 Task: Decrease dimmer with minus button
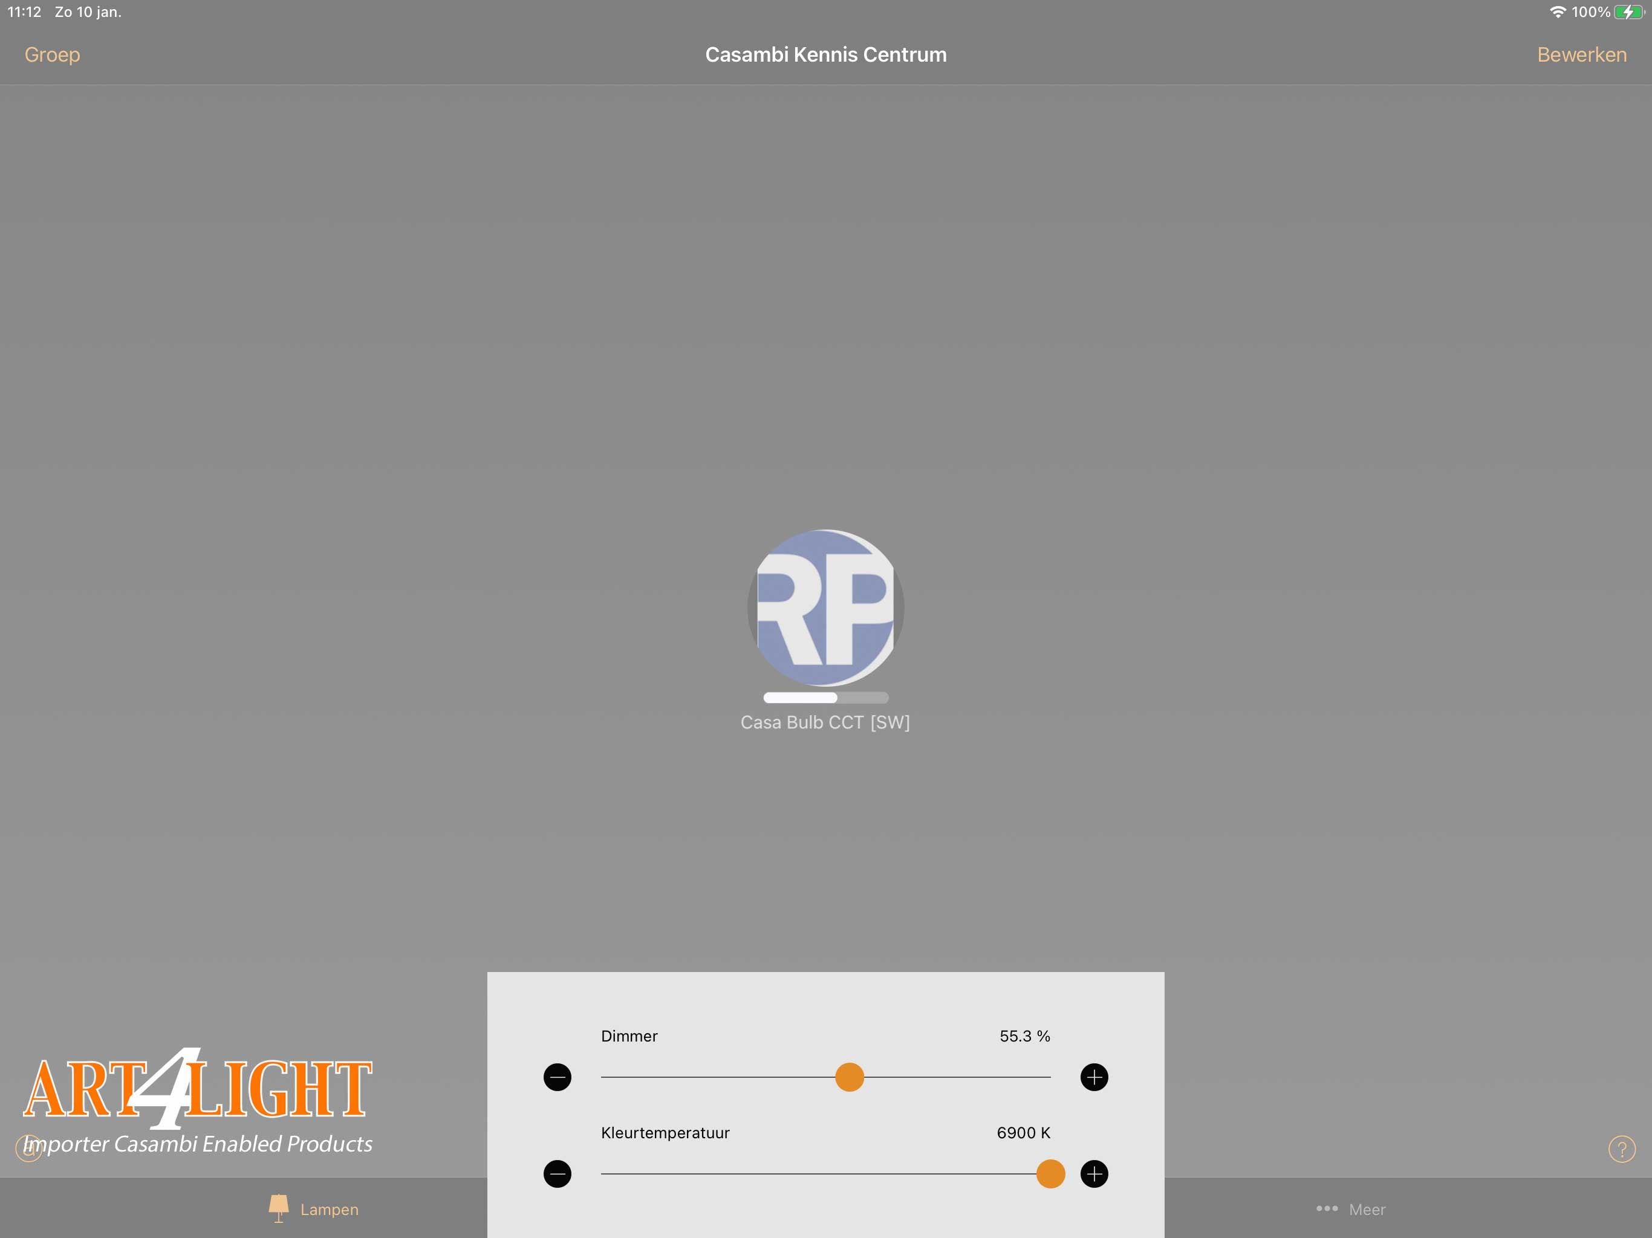[557, 1077]
